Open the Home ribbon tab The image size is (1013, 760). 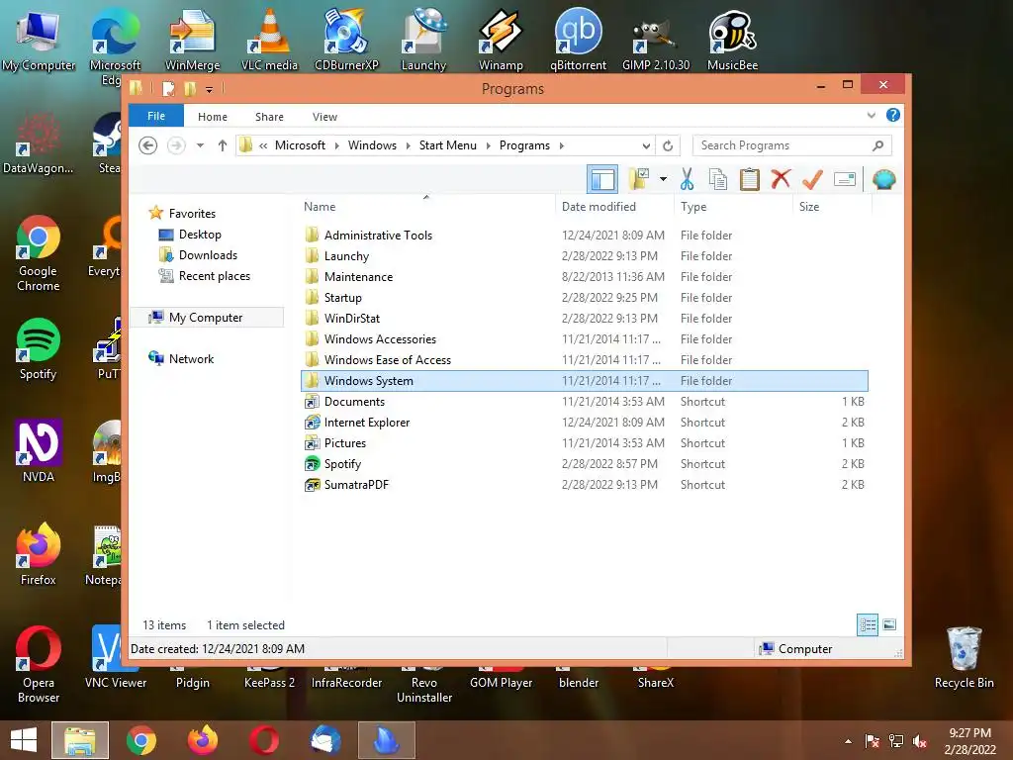click(213, 117)
